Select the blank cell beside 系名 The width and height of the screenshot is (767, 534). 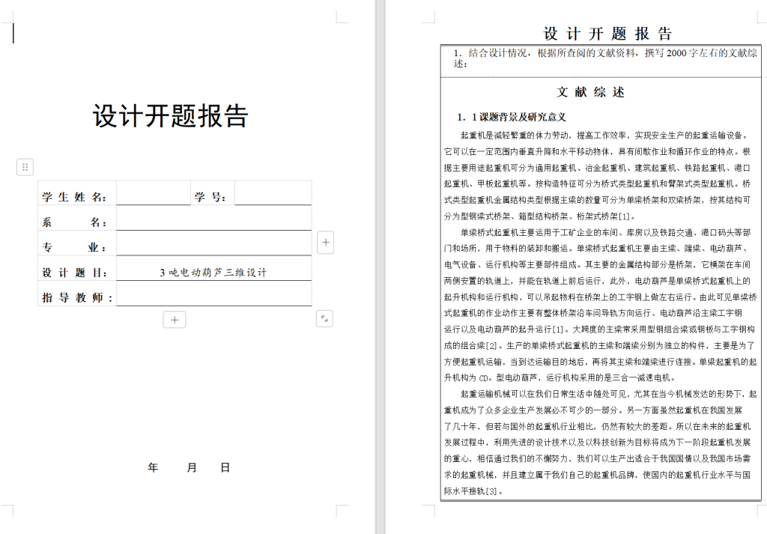coord(213,222)
